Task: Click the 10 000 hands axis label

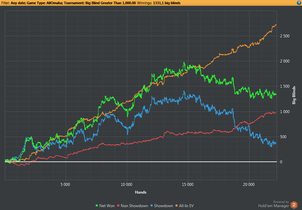Action: (x=126, y=185)
